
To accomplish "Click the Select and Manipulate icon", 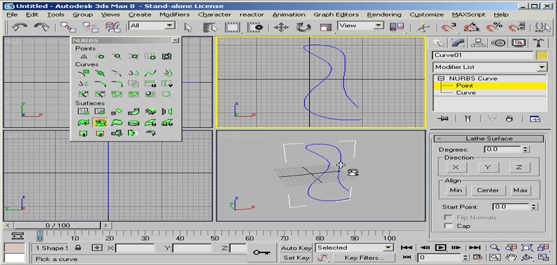I will pyautogui.click(x=422, y=27).
